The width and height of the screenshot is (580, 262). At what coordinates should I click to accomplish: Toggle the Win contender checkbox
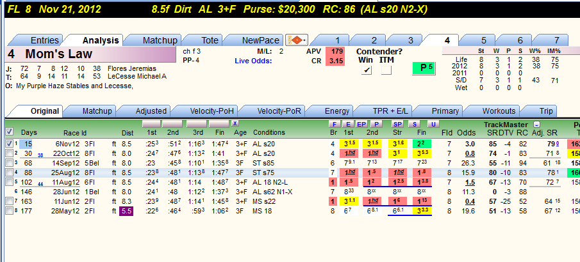(x=366, y=70)
